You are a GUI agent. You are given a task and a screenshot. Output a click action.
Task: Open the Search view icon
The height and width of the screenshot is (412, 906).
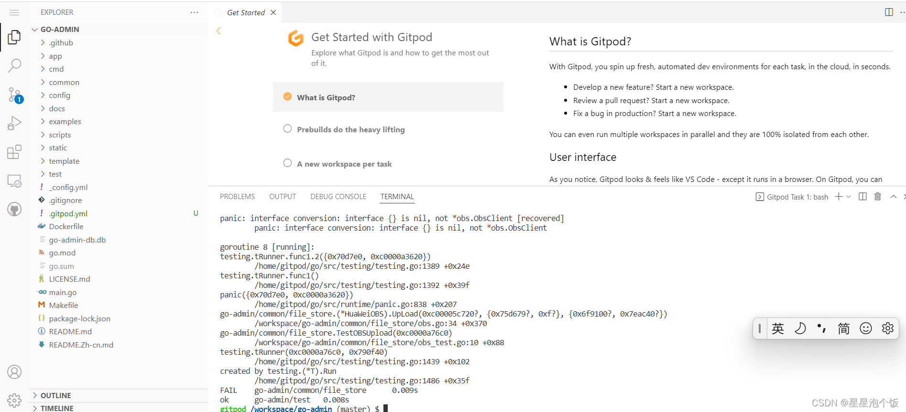coord(14,65)
